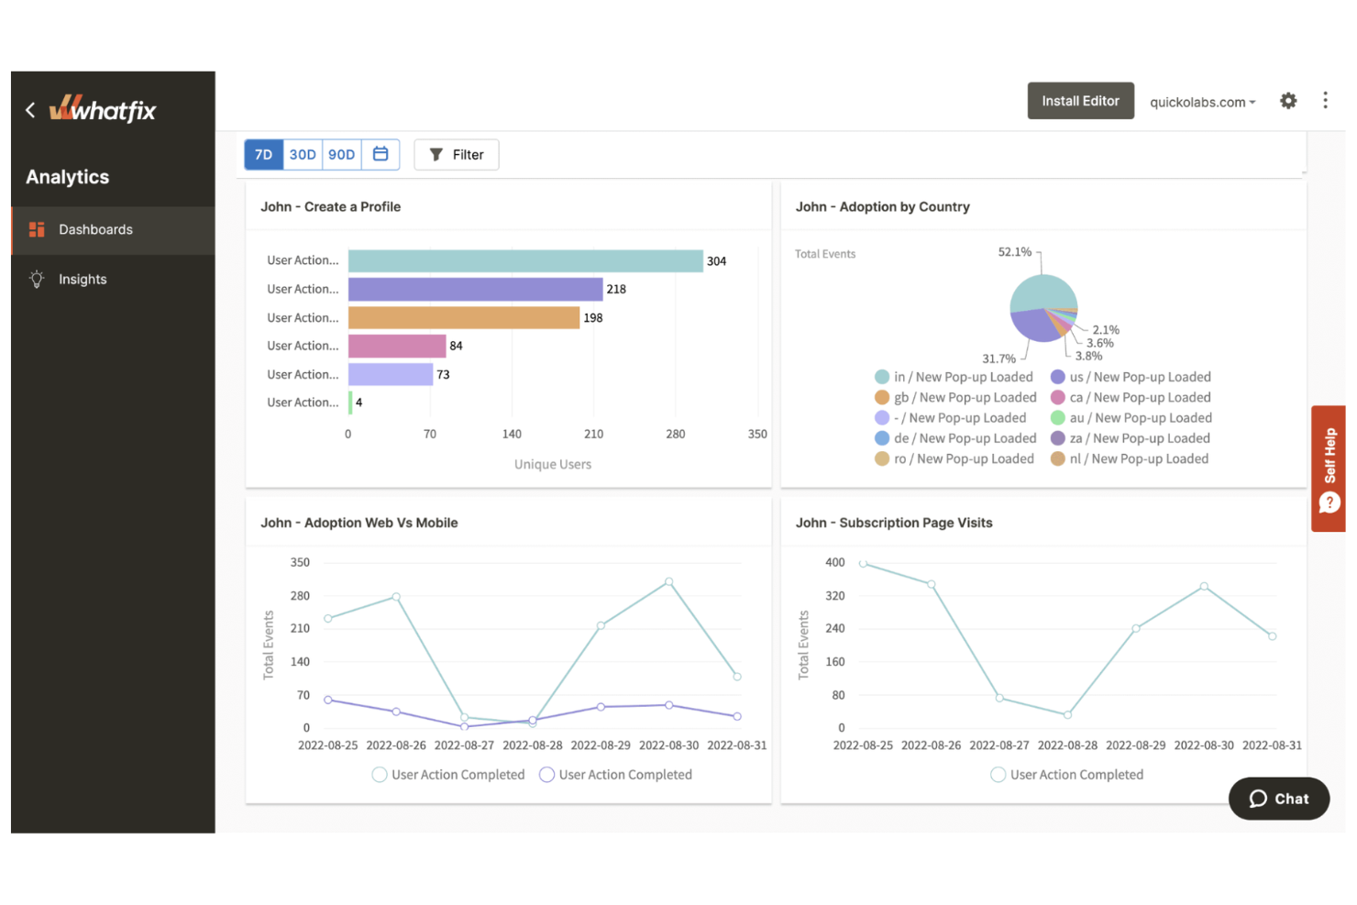
Task: Click the Insights lightbulb icon
Action: 37,280
